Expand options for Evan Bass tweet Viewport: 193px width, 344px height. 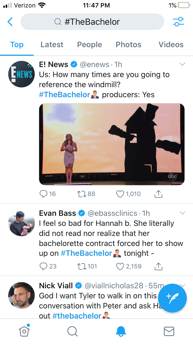click(x=182, y=213)
